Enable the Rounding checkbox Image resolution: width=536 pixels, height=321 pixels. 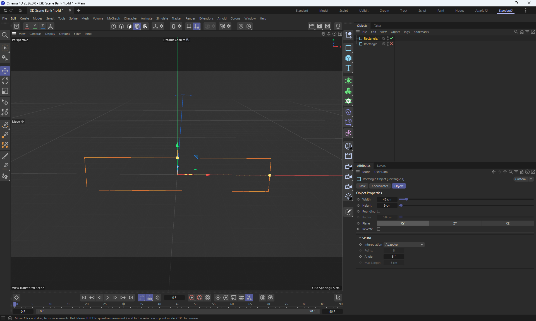(379, 211)
